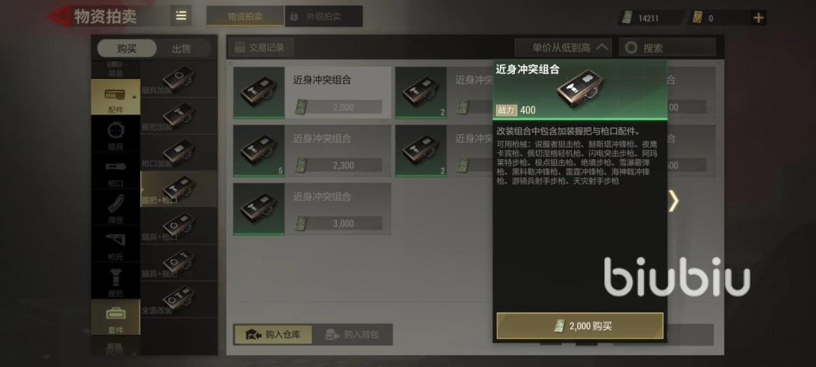Switch to the 物资拍卖 tab

245,17
